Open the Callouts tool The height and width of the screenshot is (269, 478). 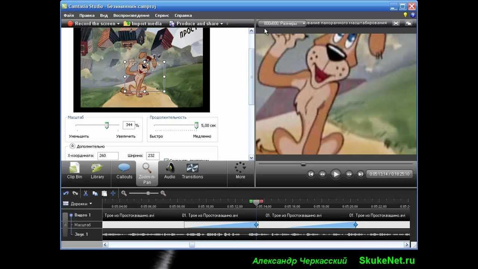click(124, 171)
